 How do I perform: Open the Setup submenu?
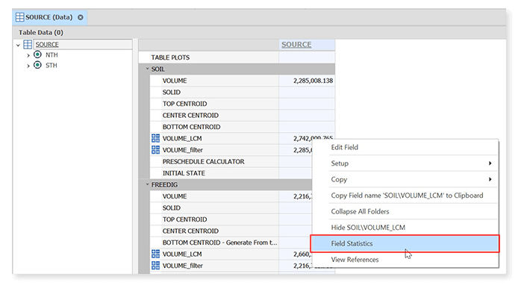pos(405,163)
